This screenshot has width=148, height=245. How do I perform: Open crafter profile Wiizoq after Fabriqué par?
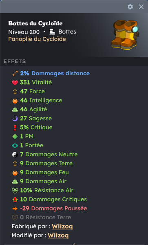62,227
